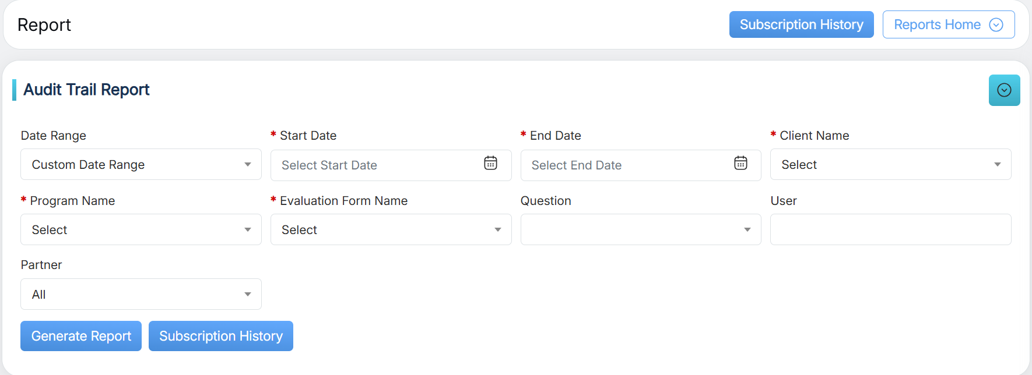Open the Partner dropdown showing All
1032x375 pixels.
coord(141,295)
